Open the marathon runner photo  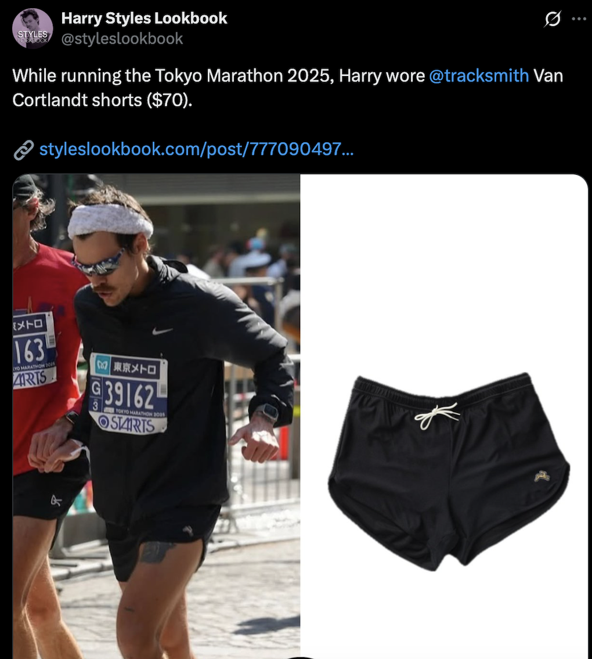[156, 416]
